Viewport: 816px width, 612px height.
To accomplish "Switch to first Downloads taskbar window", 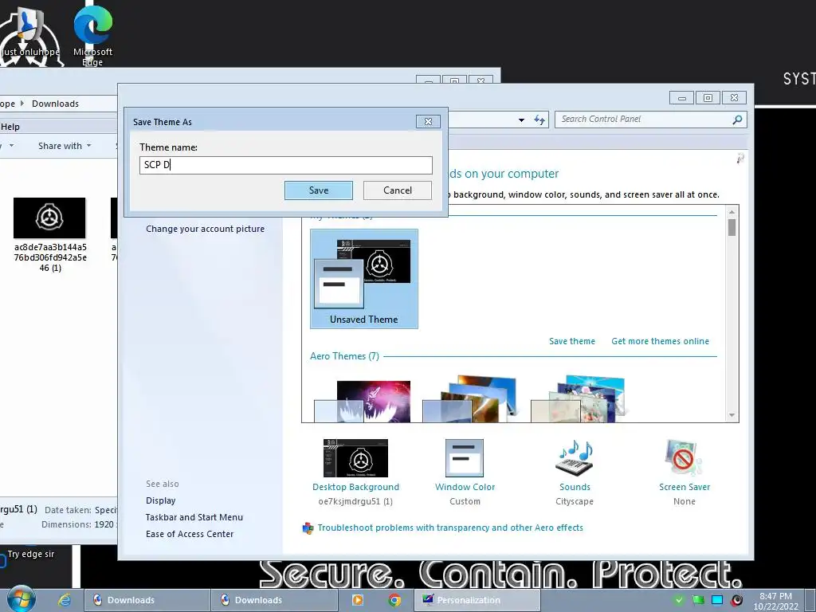I will click(x=147, y=600).
